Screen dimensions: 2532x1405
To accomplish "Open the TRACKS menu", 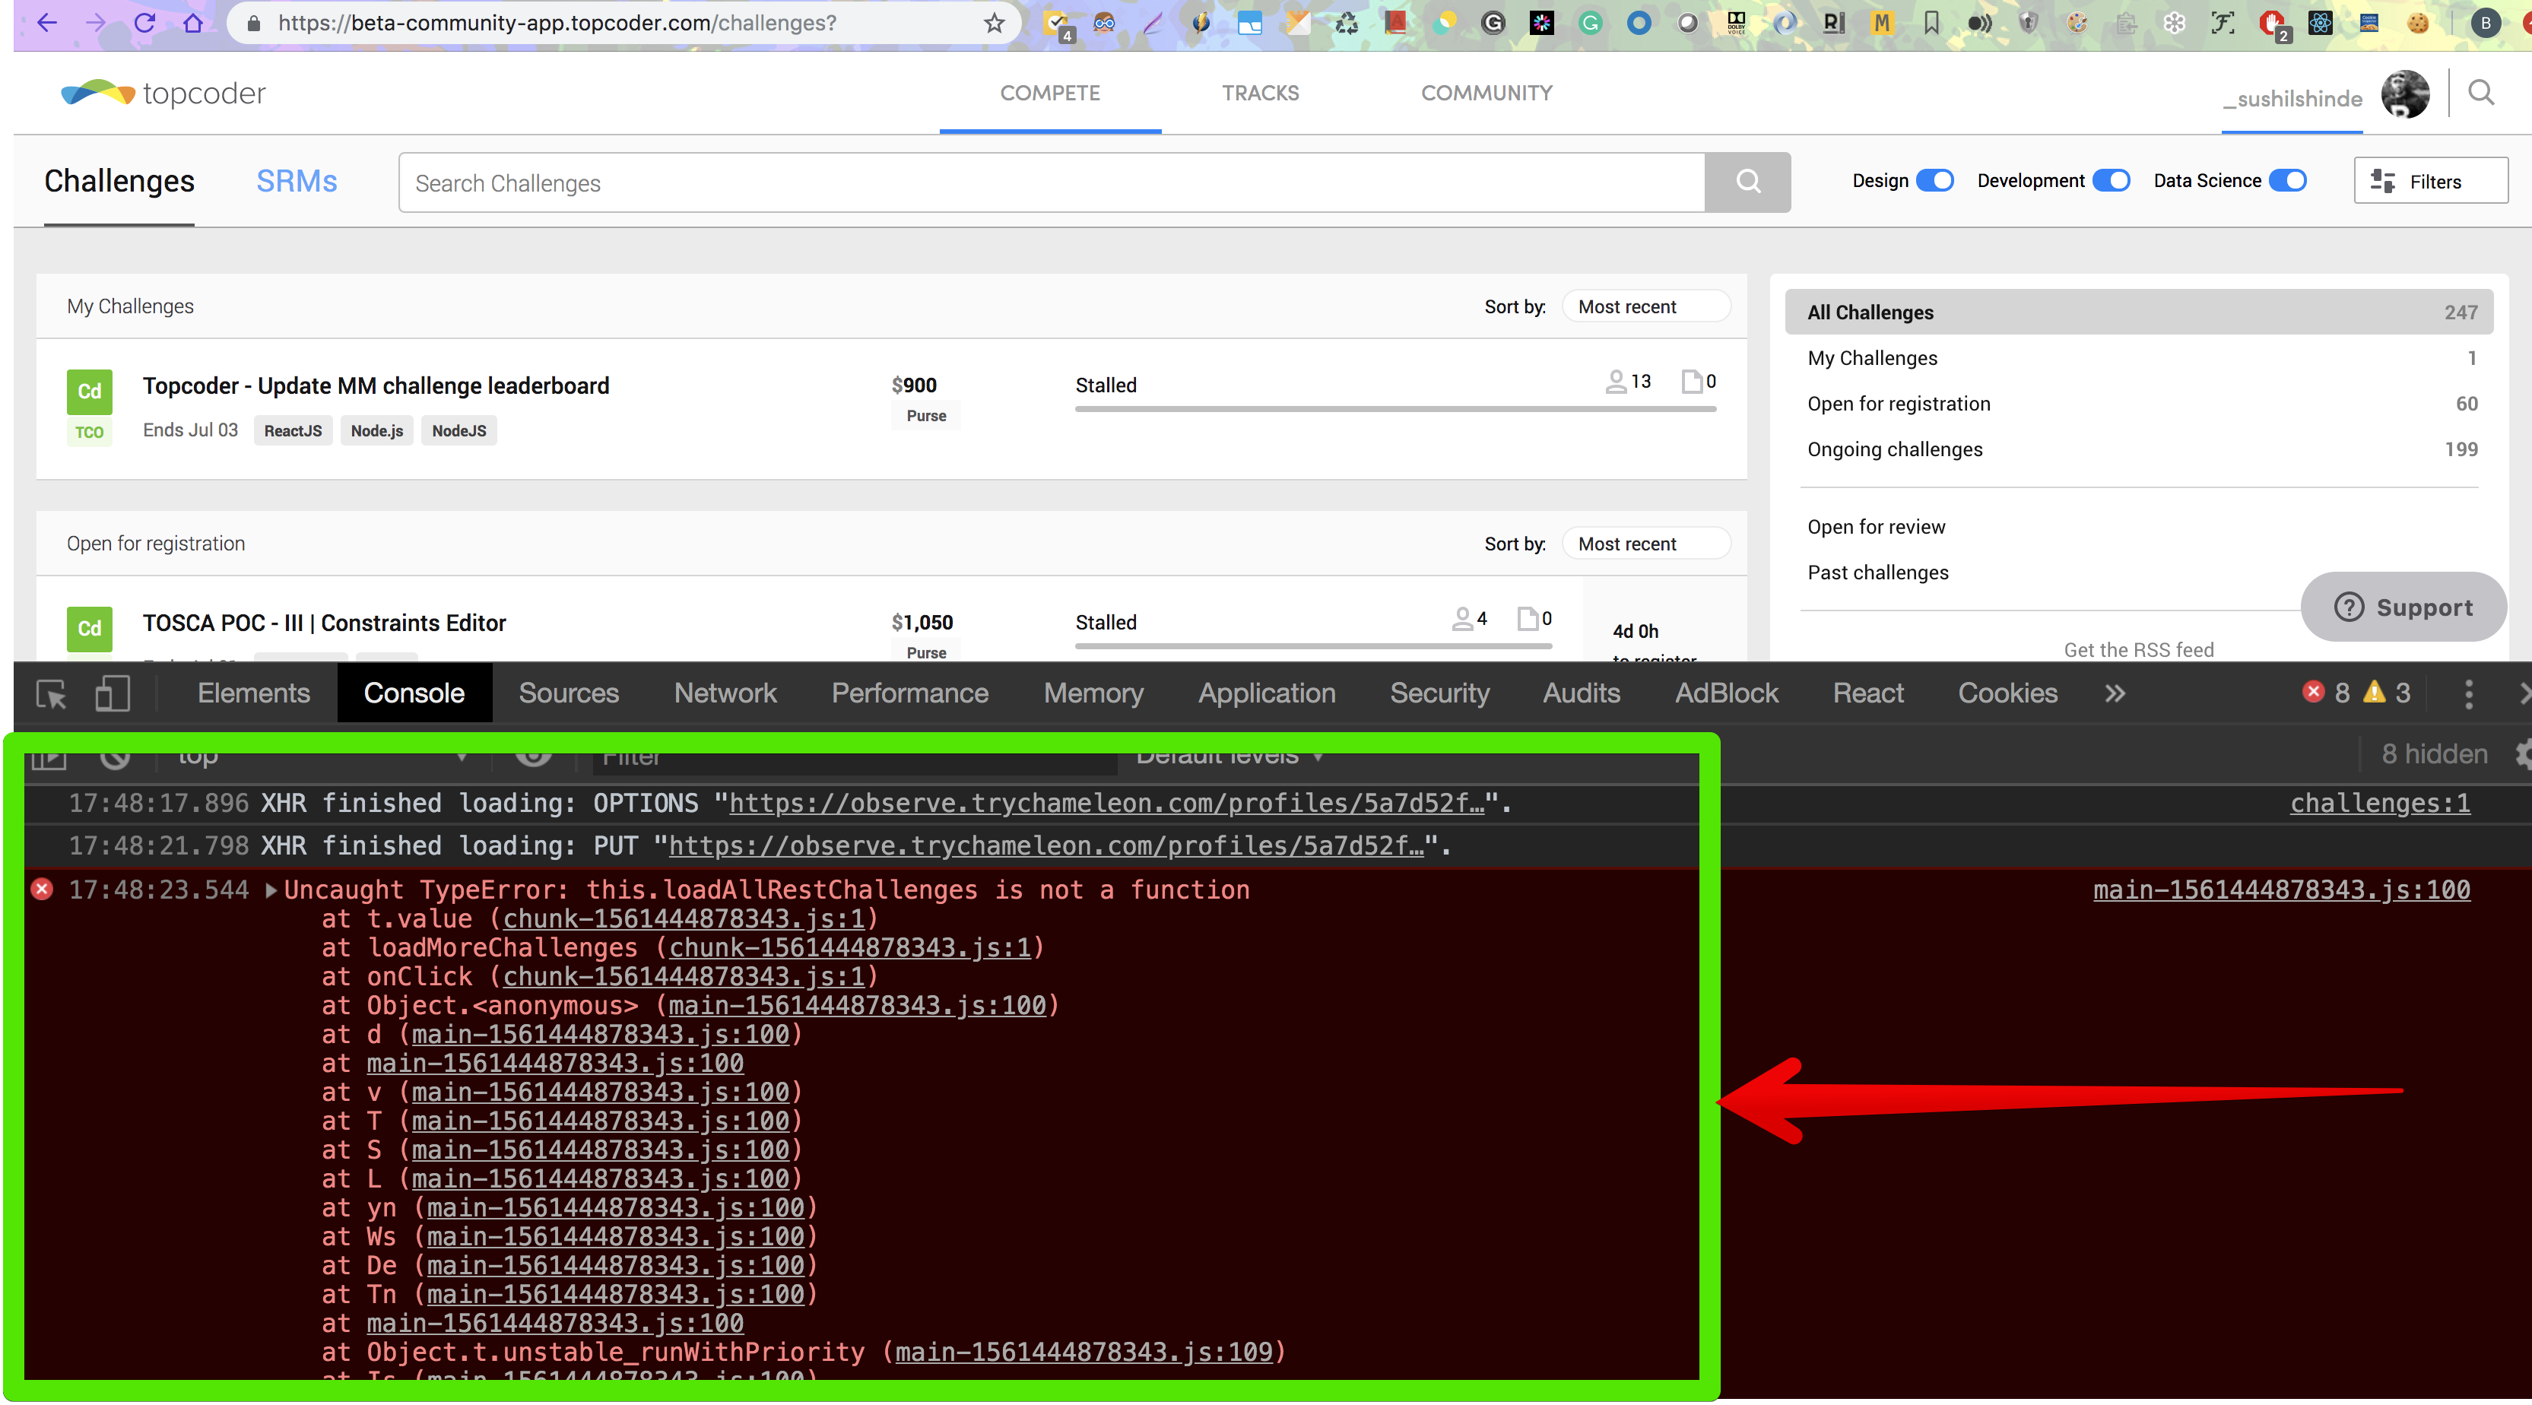I will point(1260,92).
